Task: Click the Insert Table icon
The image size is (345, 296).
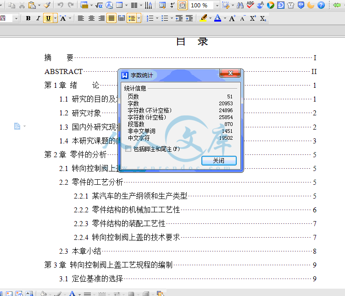Action: click(84, 5)
